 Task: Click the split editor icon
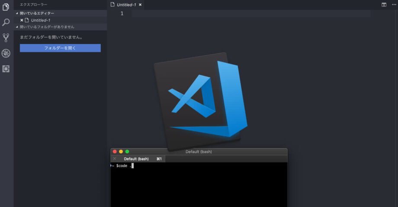point(384,5)
